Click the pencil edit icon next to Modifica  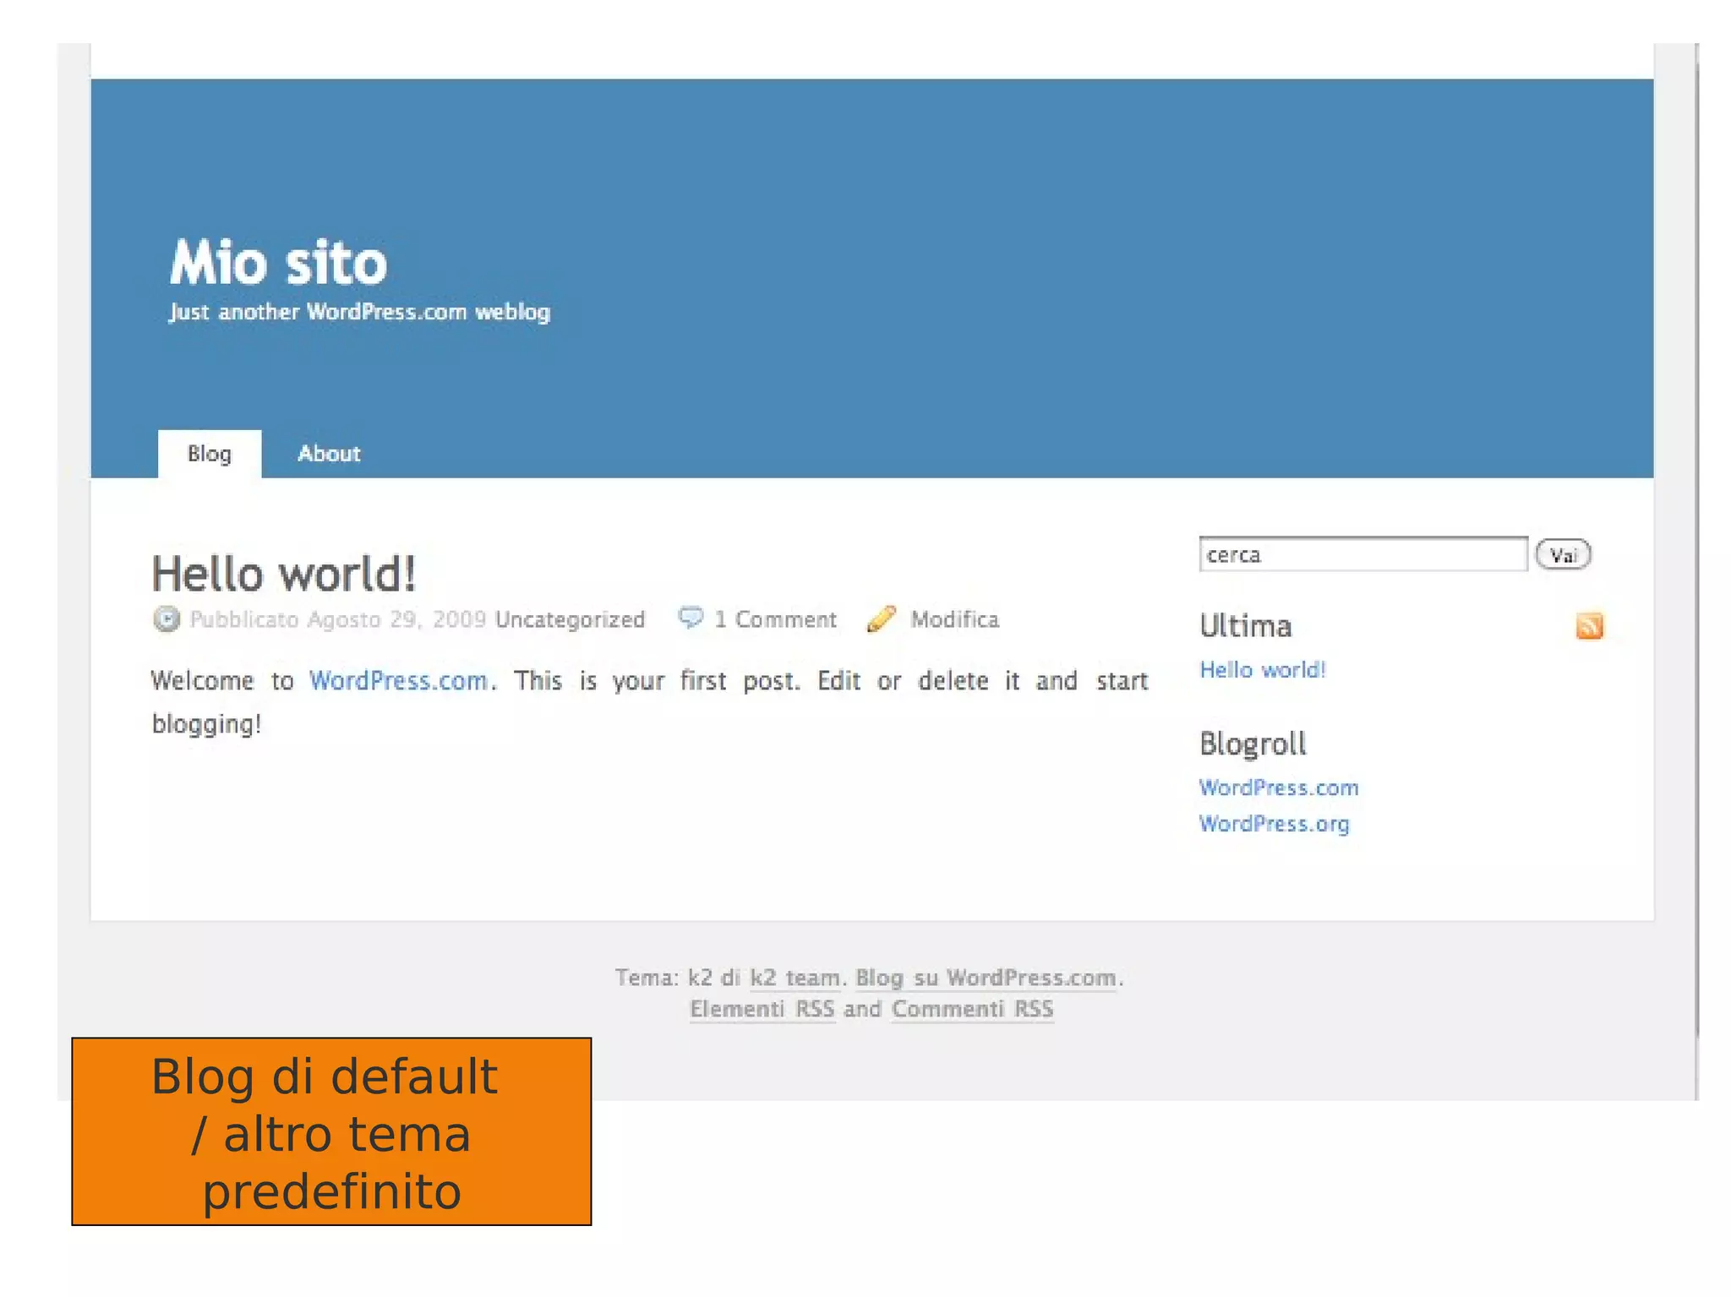[881, 619]
